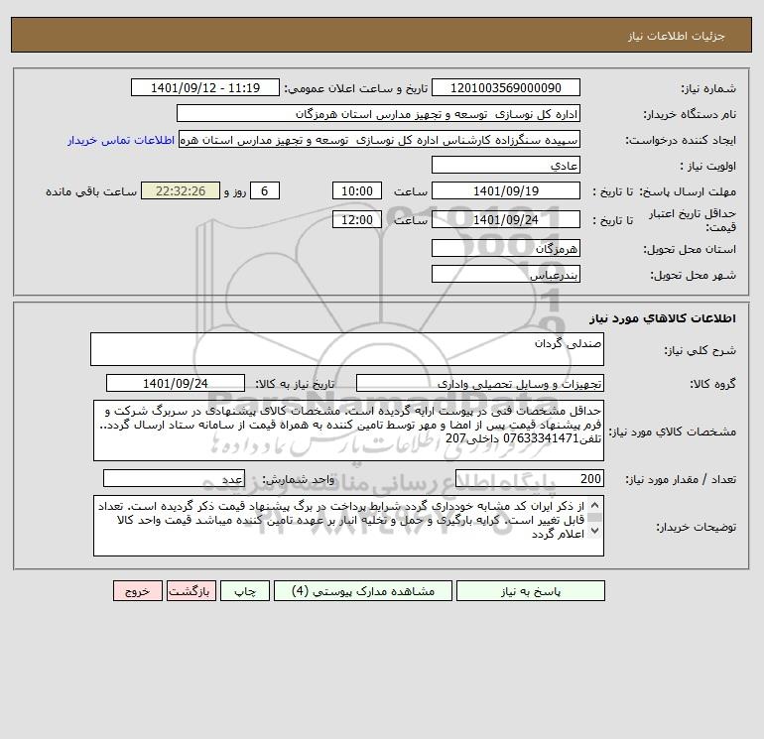The image size is (764, 739).
Task: Click goods specifications text area
Action: tap(348, 431)
